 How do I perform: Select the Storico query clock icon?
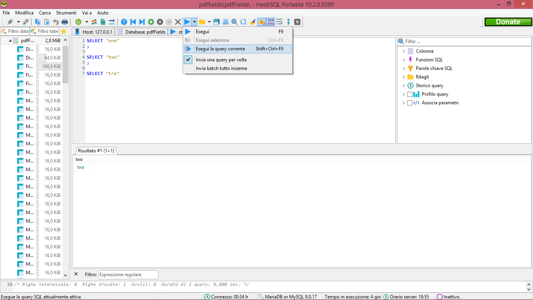tap(410, 86)
